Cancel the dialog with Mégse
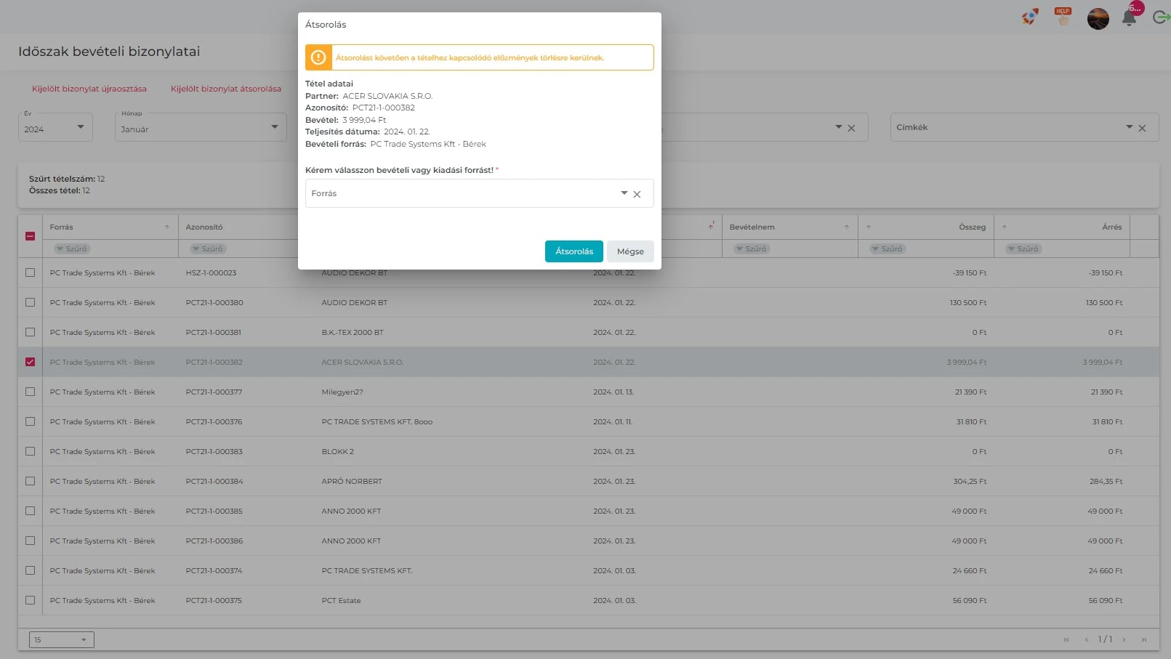Image resolution: width=1171 pixels, height=659 pixels. click(630, 251)
